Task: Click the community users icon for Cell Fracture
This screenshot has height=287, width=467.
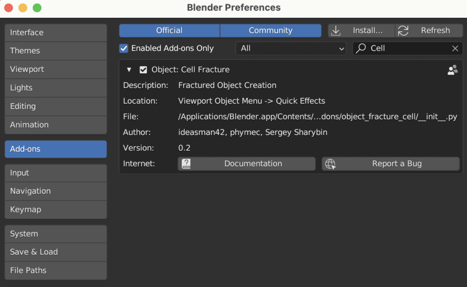Action: (x=452, y=70)
